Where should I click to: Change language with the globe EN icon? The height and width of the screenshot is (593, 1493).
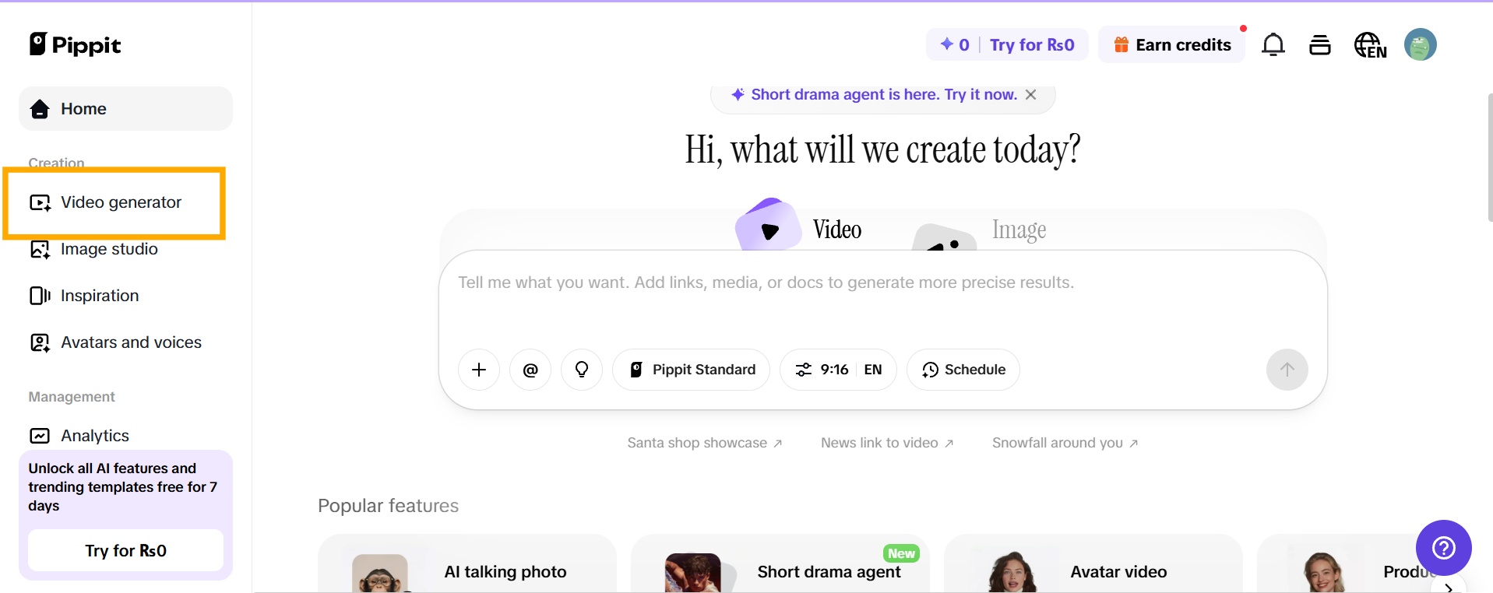(1371, 44)
